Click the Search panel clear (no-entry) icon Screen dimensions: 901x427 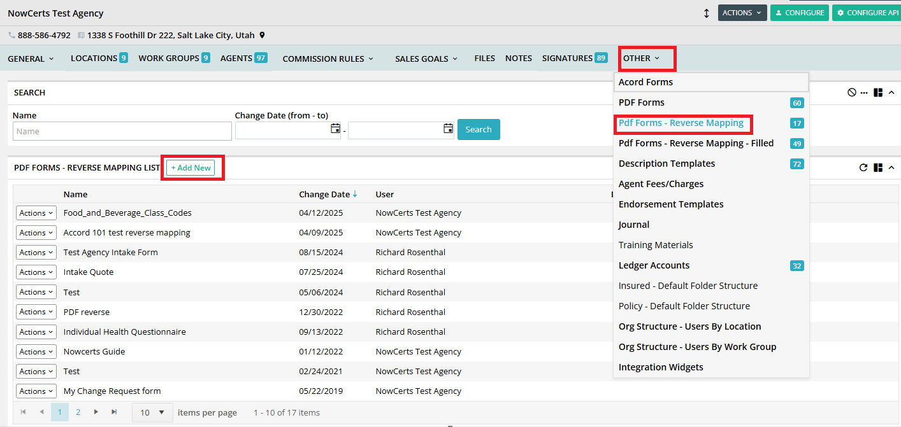click(x=852, y=92)
